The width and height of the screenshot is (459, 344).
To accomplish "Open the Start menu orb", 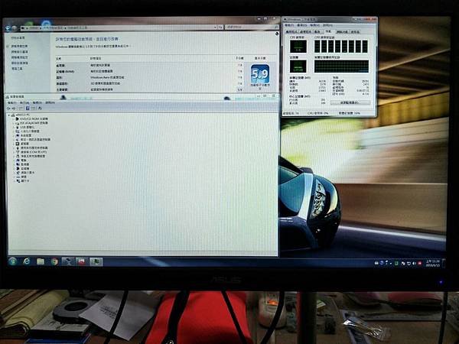I will coord(12,261).
